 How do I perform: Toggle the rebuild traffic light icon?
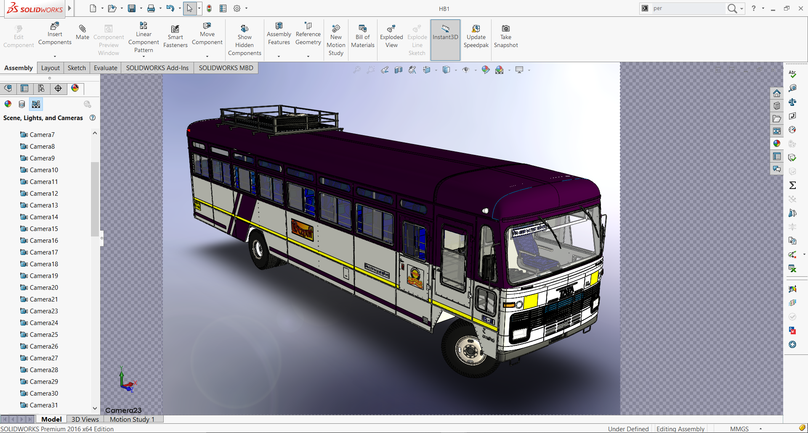coord(209,8)
